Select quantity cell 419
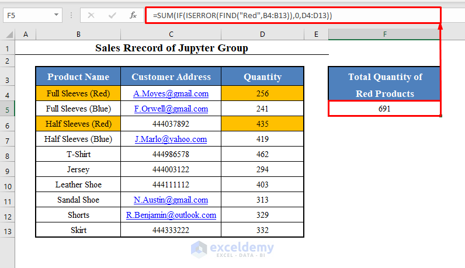This screenshot has height=268, width=465. [x=262, y=139]
